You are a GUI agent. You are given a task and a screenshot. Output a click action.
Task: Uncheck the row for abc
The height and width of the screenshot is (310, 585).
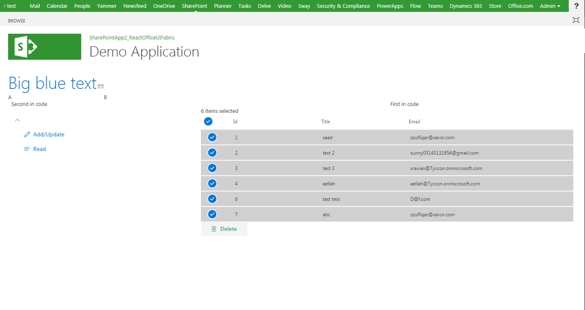[212, 214]
